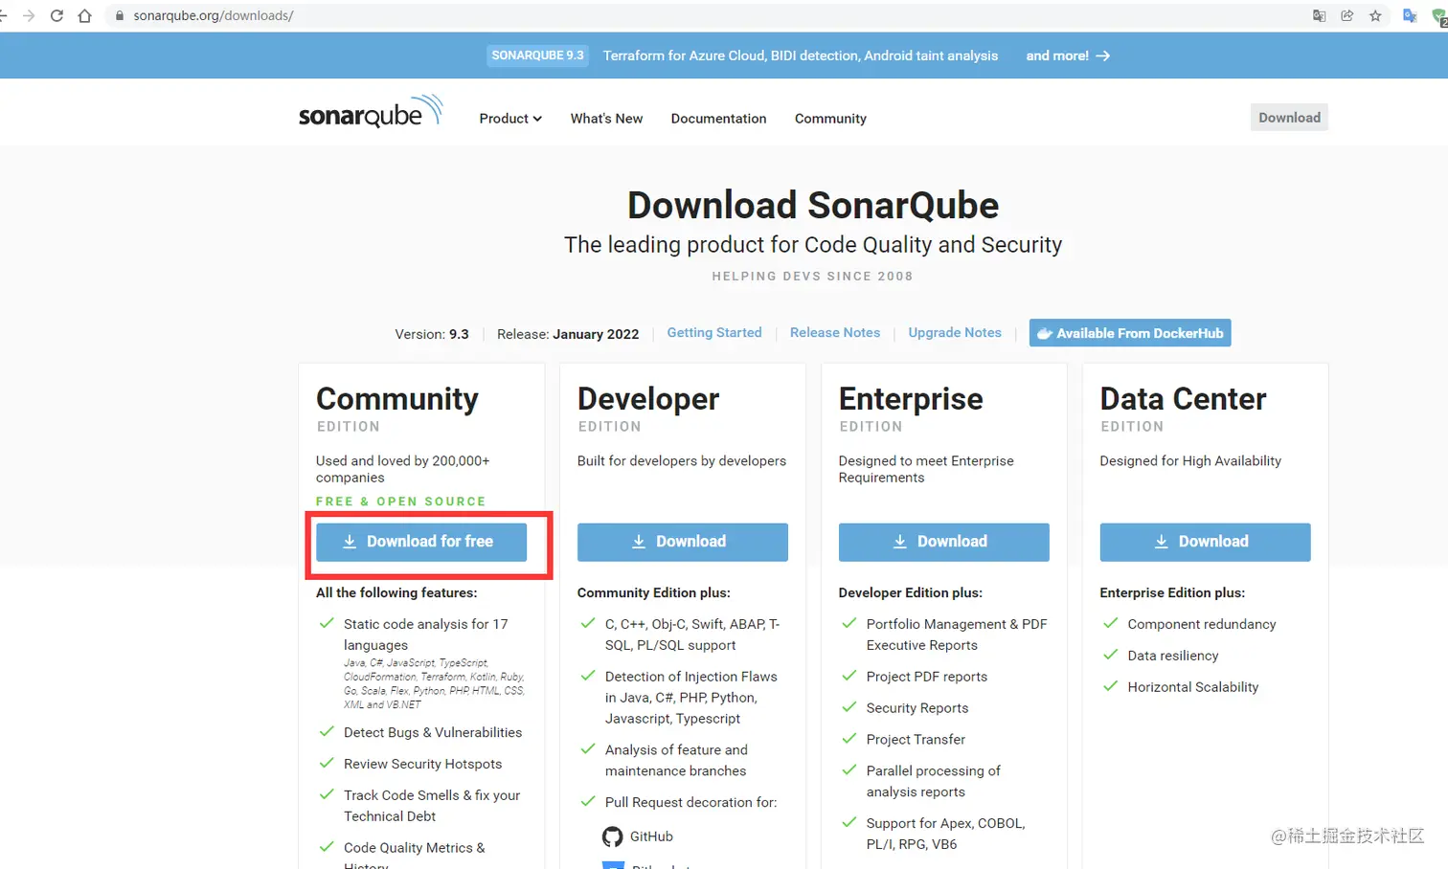Click the 'Project Transfer' feature text
Viewport: 1448px width, 869px height.
[916, 740]
